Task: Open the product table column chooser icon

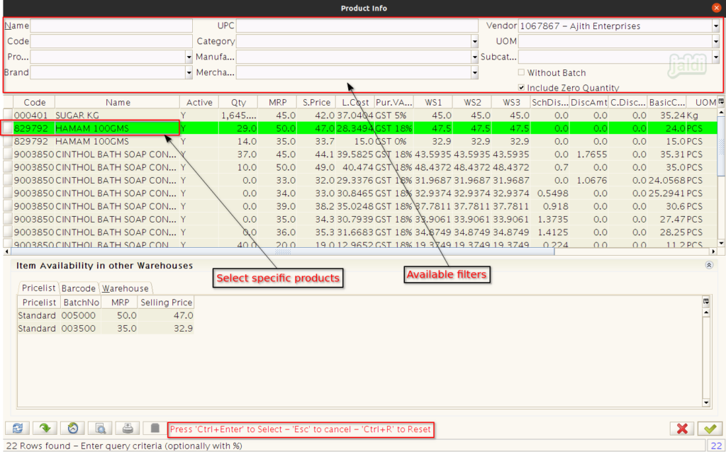Action: [721, 102]
